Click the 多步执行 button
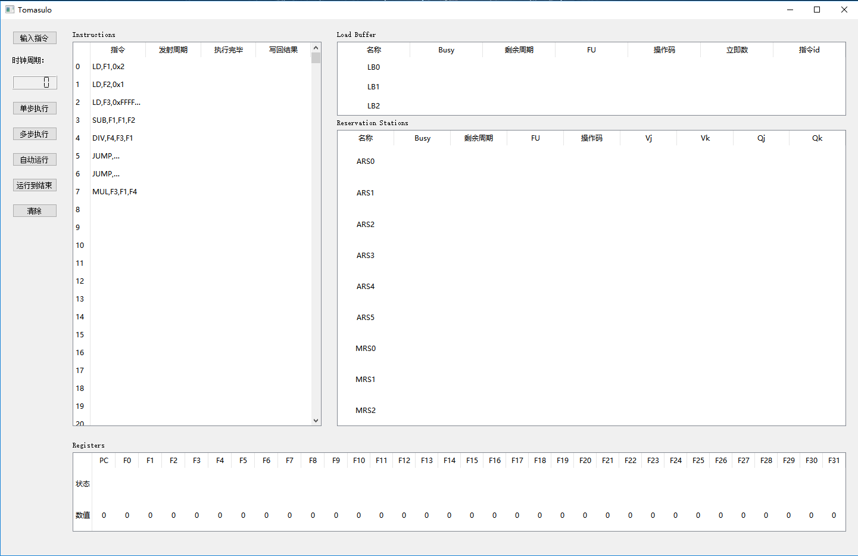This screenshot has width=858, height=556. pos(35,134)
